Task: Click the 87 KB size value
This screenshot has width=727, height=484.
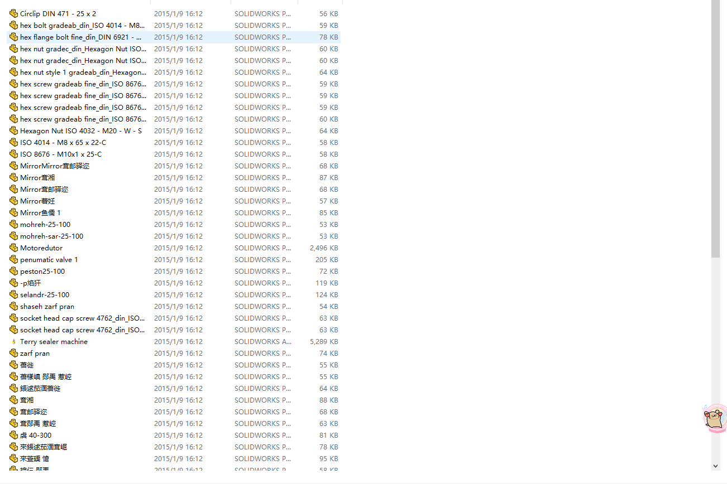Action: click(x=329, y=177)
